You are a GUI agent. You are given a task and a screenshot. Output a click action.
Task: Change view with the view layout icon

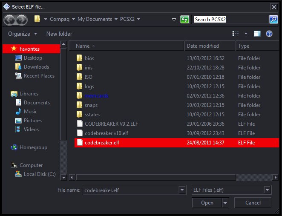(x=236, y=34)
